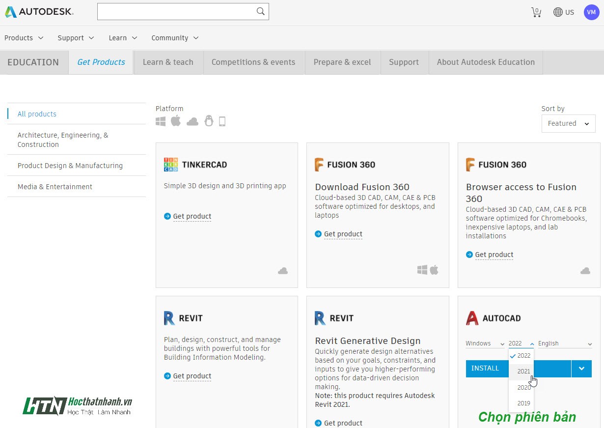Image resolution: width=604 pixels, height=428 pixels.
Task: Filter by cloud platform icon
Action: coord(192,121)
